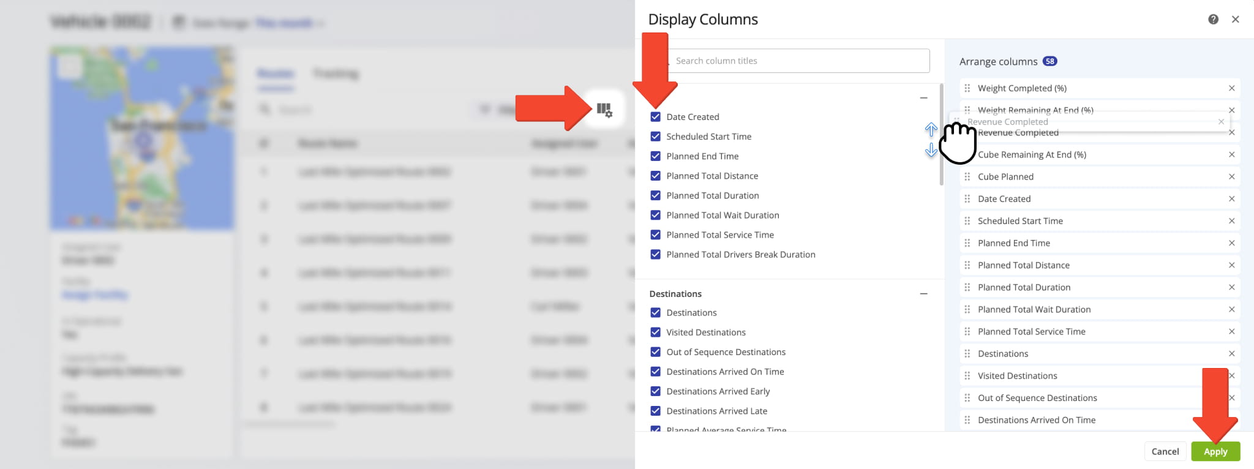Uncheck the Date Created checkbox
This screenshot has height=469, width=1254.
pyautogui.click(x=655, y=117)
